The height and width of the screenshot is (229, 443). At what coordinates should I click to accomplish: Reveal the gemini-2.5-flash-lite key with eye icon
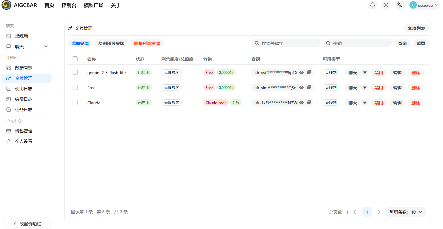tap(301, 72)
